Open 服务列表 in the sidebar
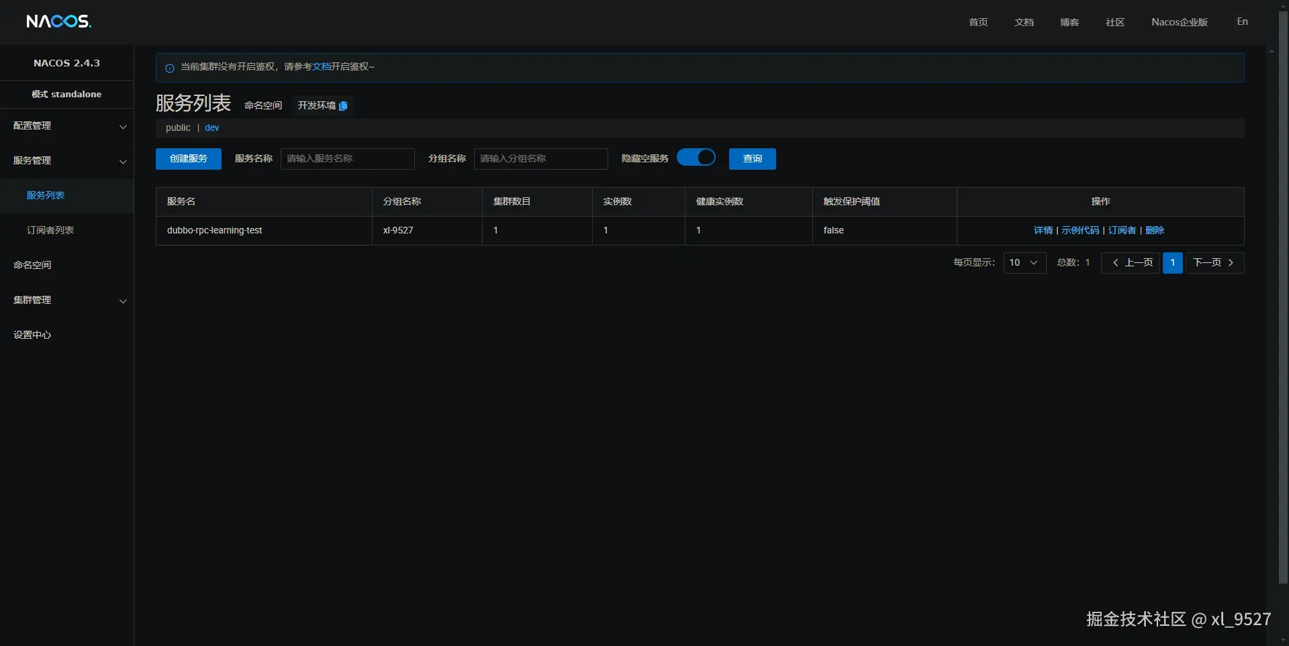The image size is (1289, 646). tap(67, 196)
